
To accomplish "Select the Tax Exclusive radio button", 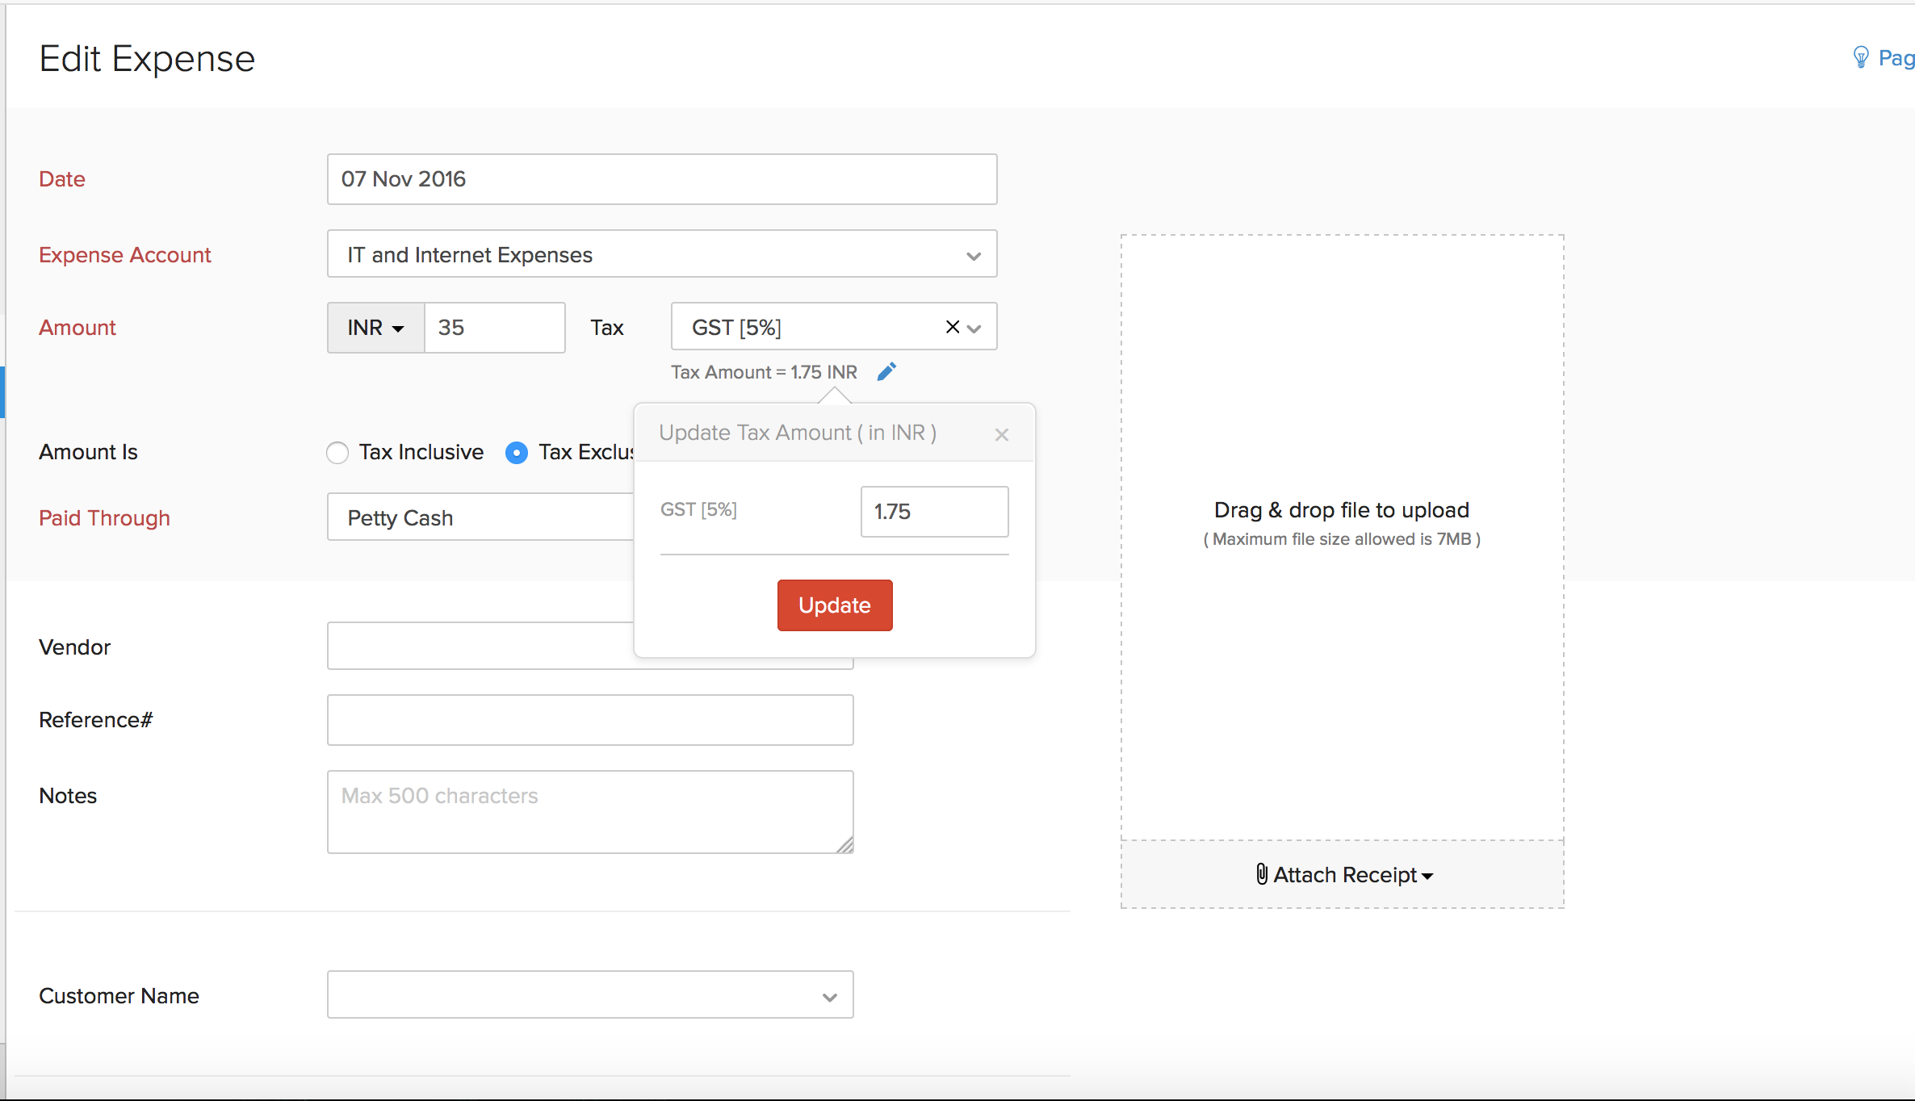I will pos(517,453).
